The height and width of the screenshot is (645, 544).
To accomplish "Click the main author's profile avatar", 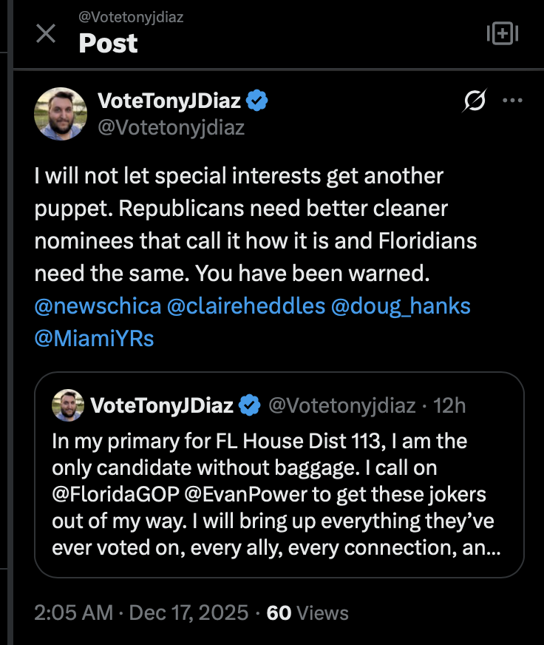I will tap(61, 113).
